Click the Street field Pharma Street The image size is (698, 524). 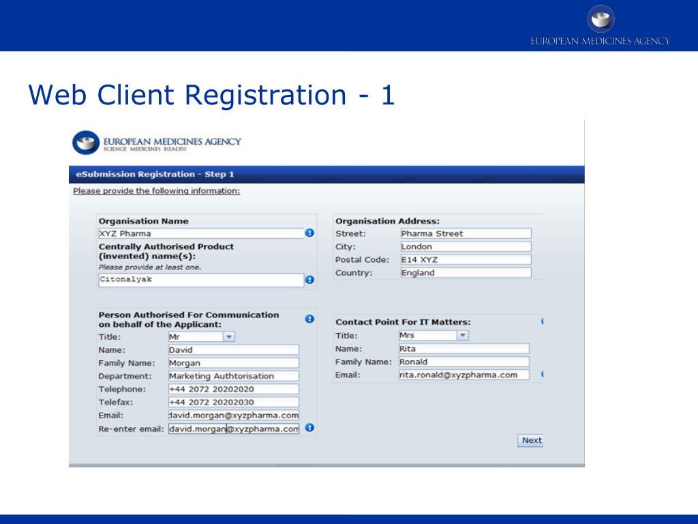[x=466, y=233]
